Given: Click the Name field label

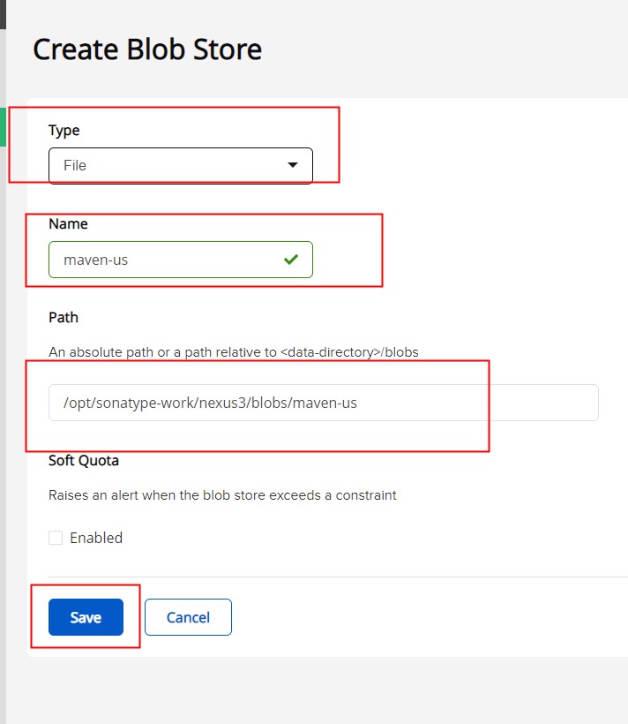Looking at the screenshot, I should pos(68,223).
